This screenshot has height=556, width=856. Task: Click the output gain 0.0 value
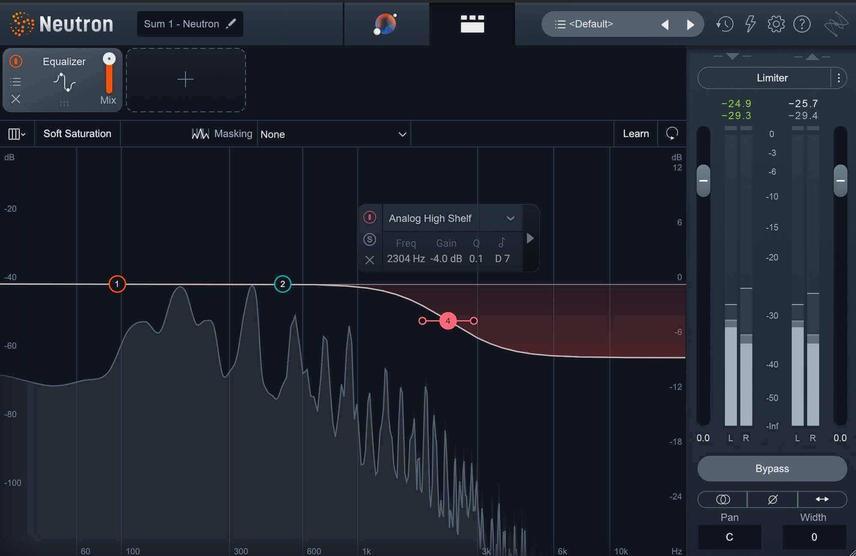tap(840, 438)
